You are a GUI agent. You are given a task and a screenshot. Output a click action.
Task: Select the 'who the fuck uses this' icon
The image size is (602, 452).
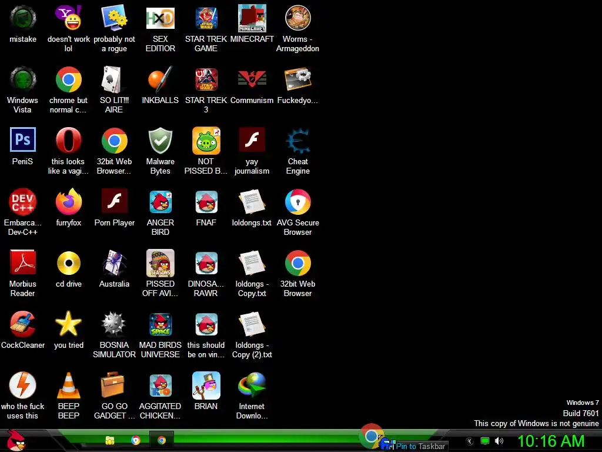(x=23, y=385)
